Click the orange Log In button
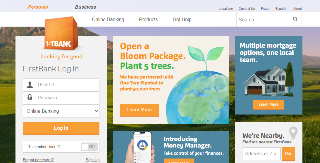Viewport: 320px width, 163px height. tap(61, 128)
